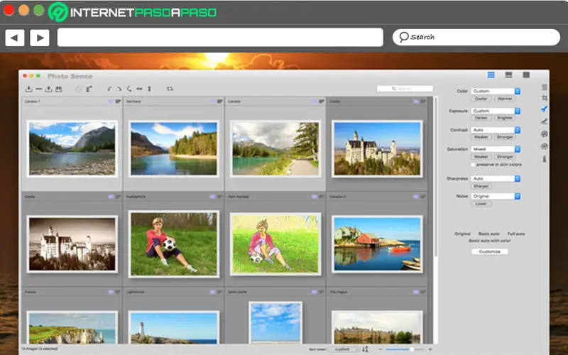Screen dimensions: 568x355
Task: Click the browser forward arrow button
Action: click(x=40, y=38)
